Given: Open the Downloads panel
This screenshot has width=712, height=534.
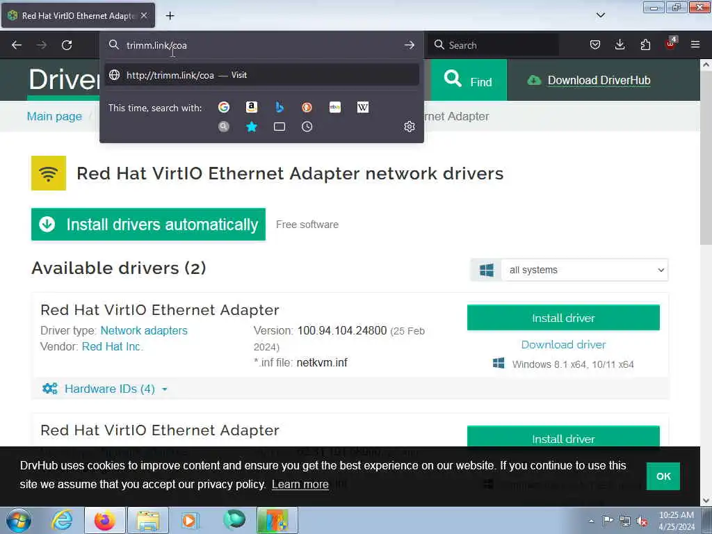Looking at the screenshot, I should [620, 44].
